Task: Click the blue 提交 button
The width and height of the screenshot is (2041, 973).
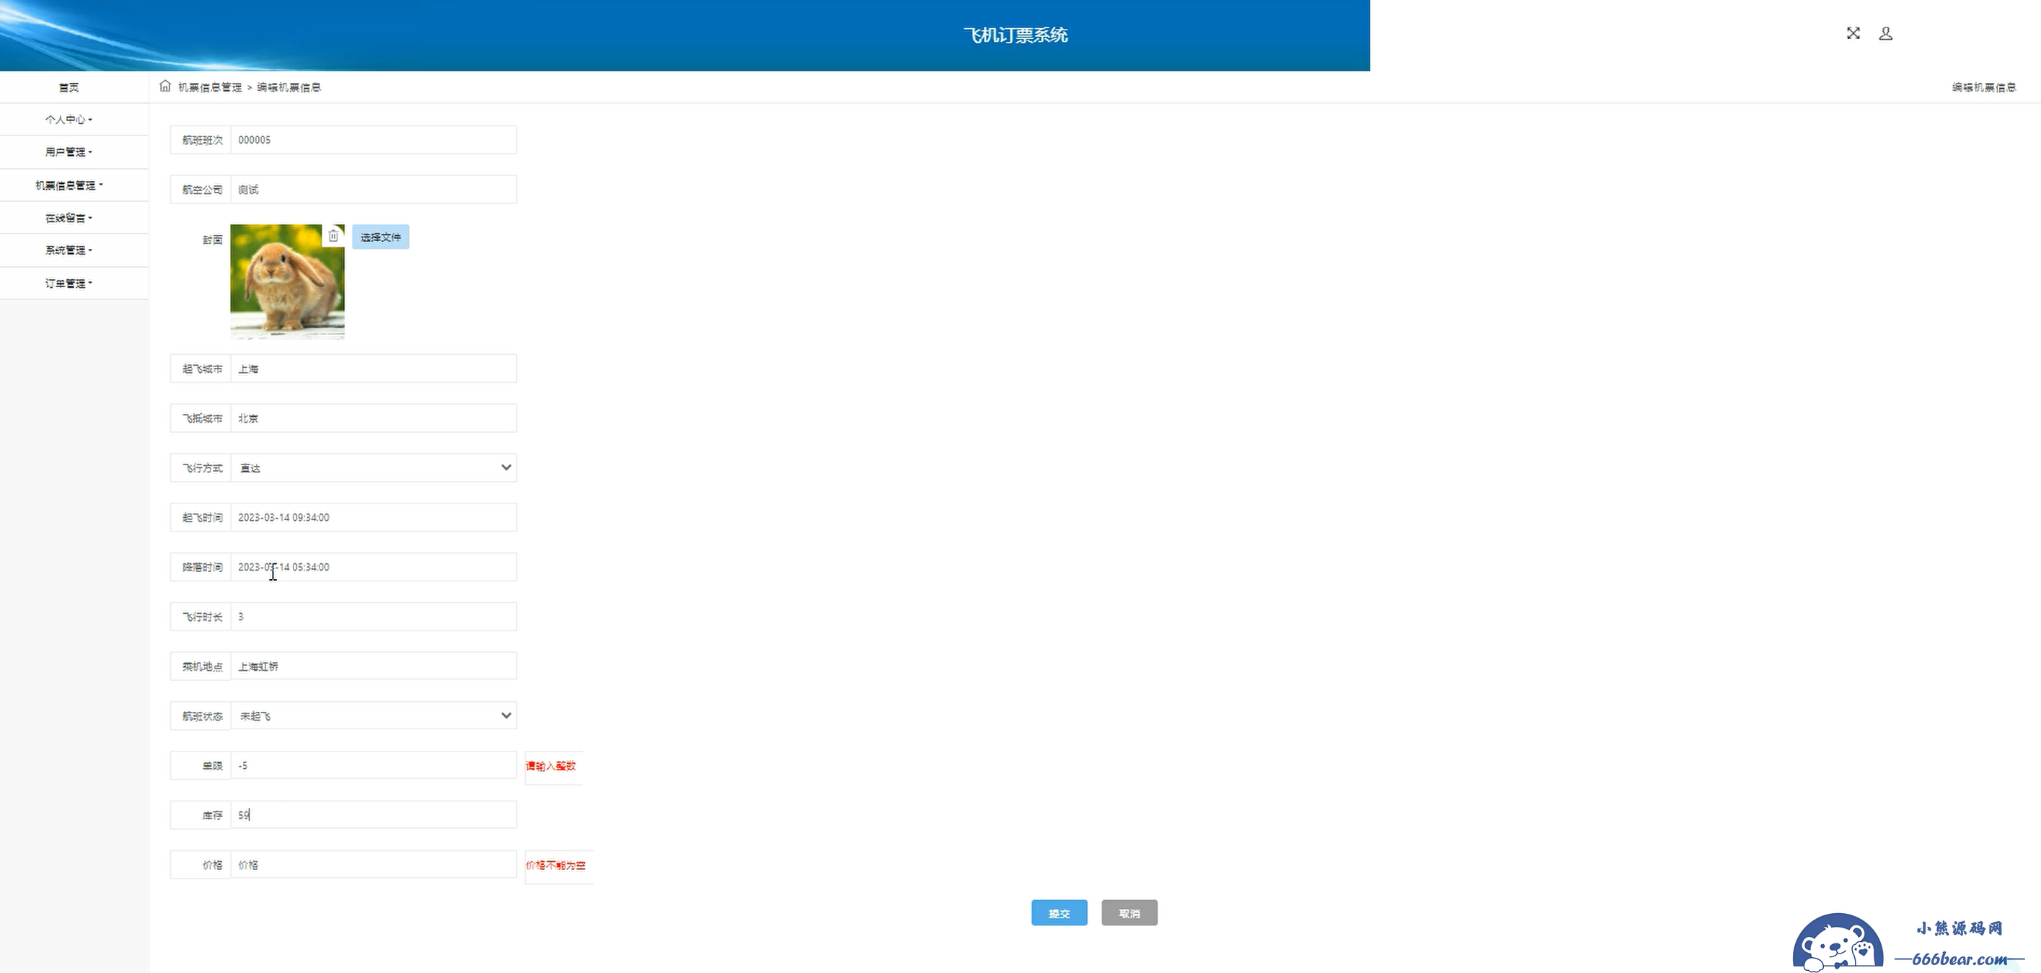Action: point(1059,913)
